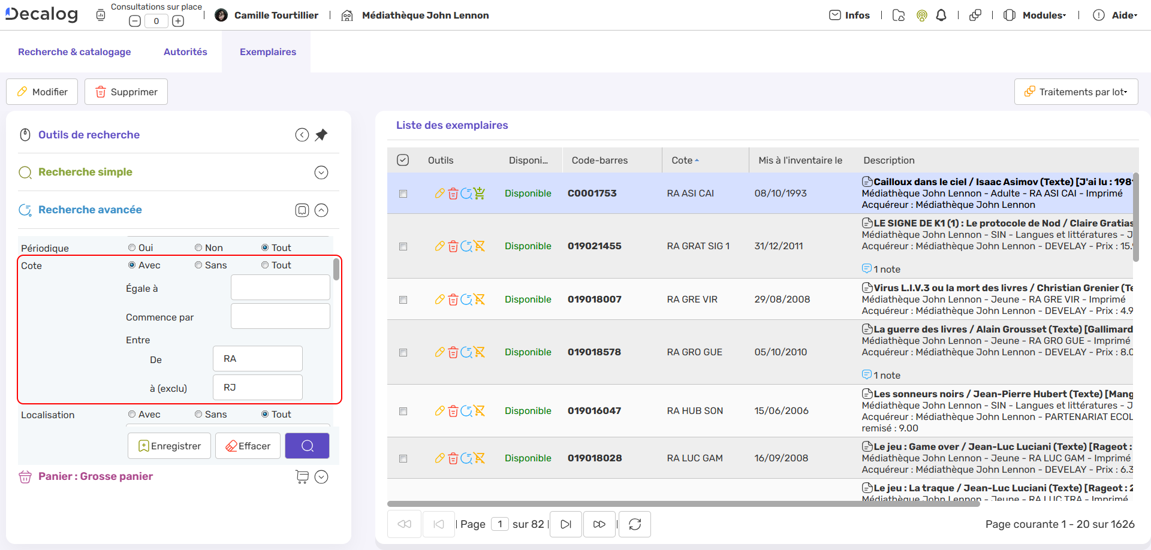Delete the exemplaire RA GRAT SIG 1

(x=453, y=246)
